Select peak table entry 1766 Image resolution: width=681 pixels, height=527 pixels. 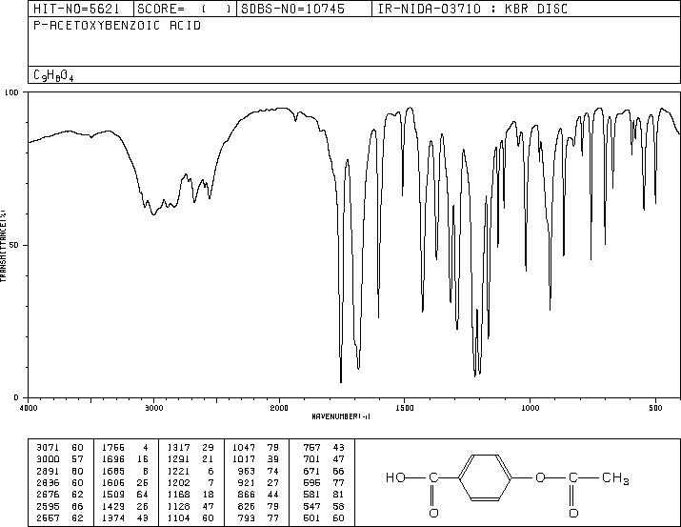(113, 447)
